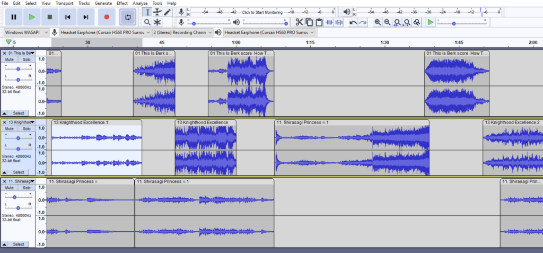The width and height of the screenshot is (543, 253).
Task: Solo the 01 This Is Berk track
Action: pos(27,59)
